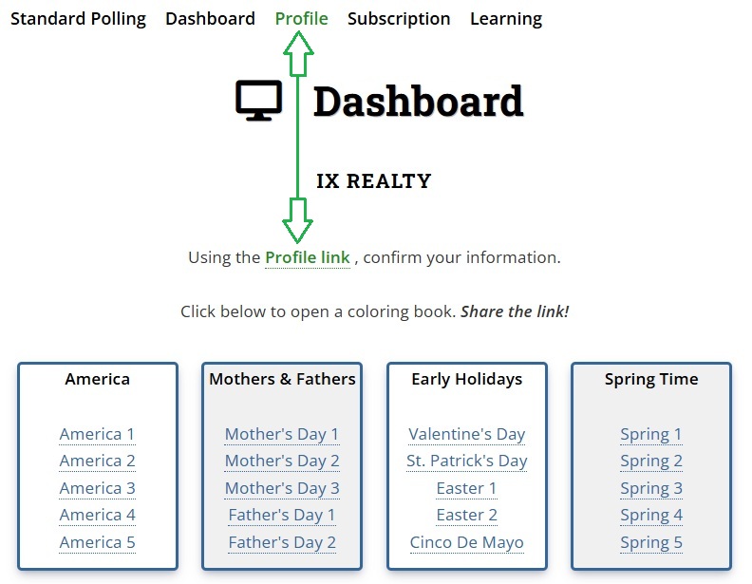Click the Dashboard monitor icon
Image resolution: width=752 pixels, height=584 pixels.
(x=258, y=101)
